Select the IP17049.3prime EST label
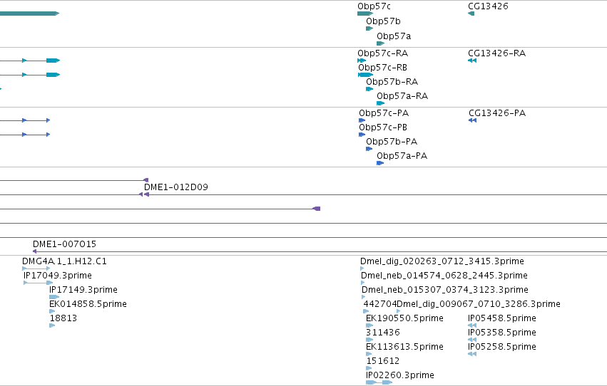The width and height of the screenshot is (607, 386). coord(58,276)
